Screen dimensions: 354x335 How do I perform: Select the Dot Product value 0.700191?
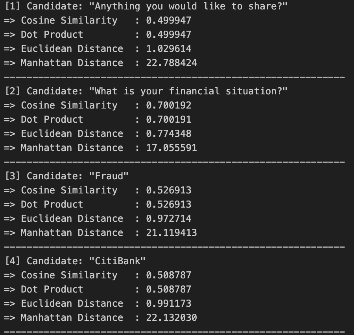click(x=168, y=120)
